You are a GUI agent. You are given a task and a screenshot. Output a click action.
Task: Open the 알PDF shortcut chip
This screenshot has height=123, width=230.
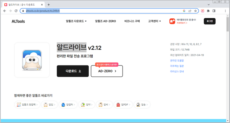pos(123,105)
